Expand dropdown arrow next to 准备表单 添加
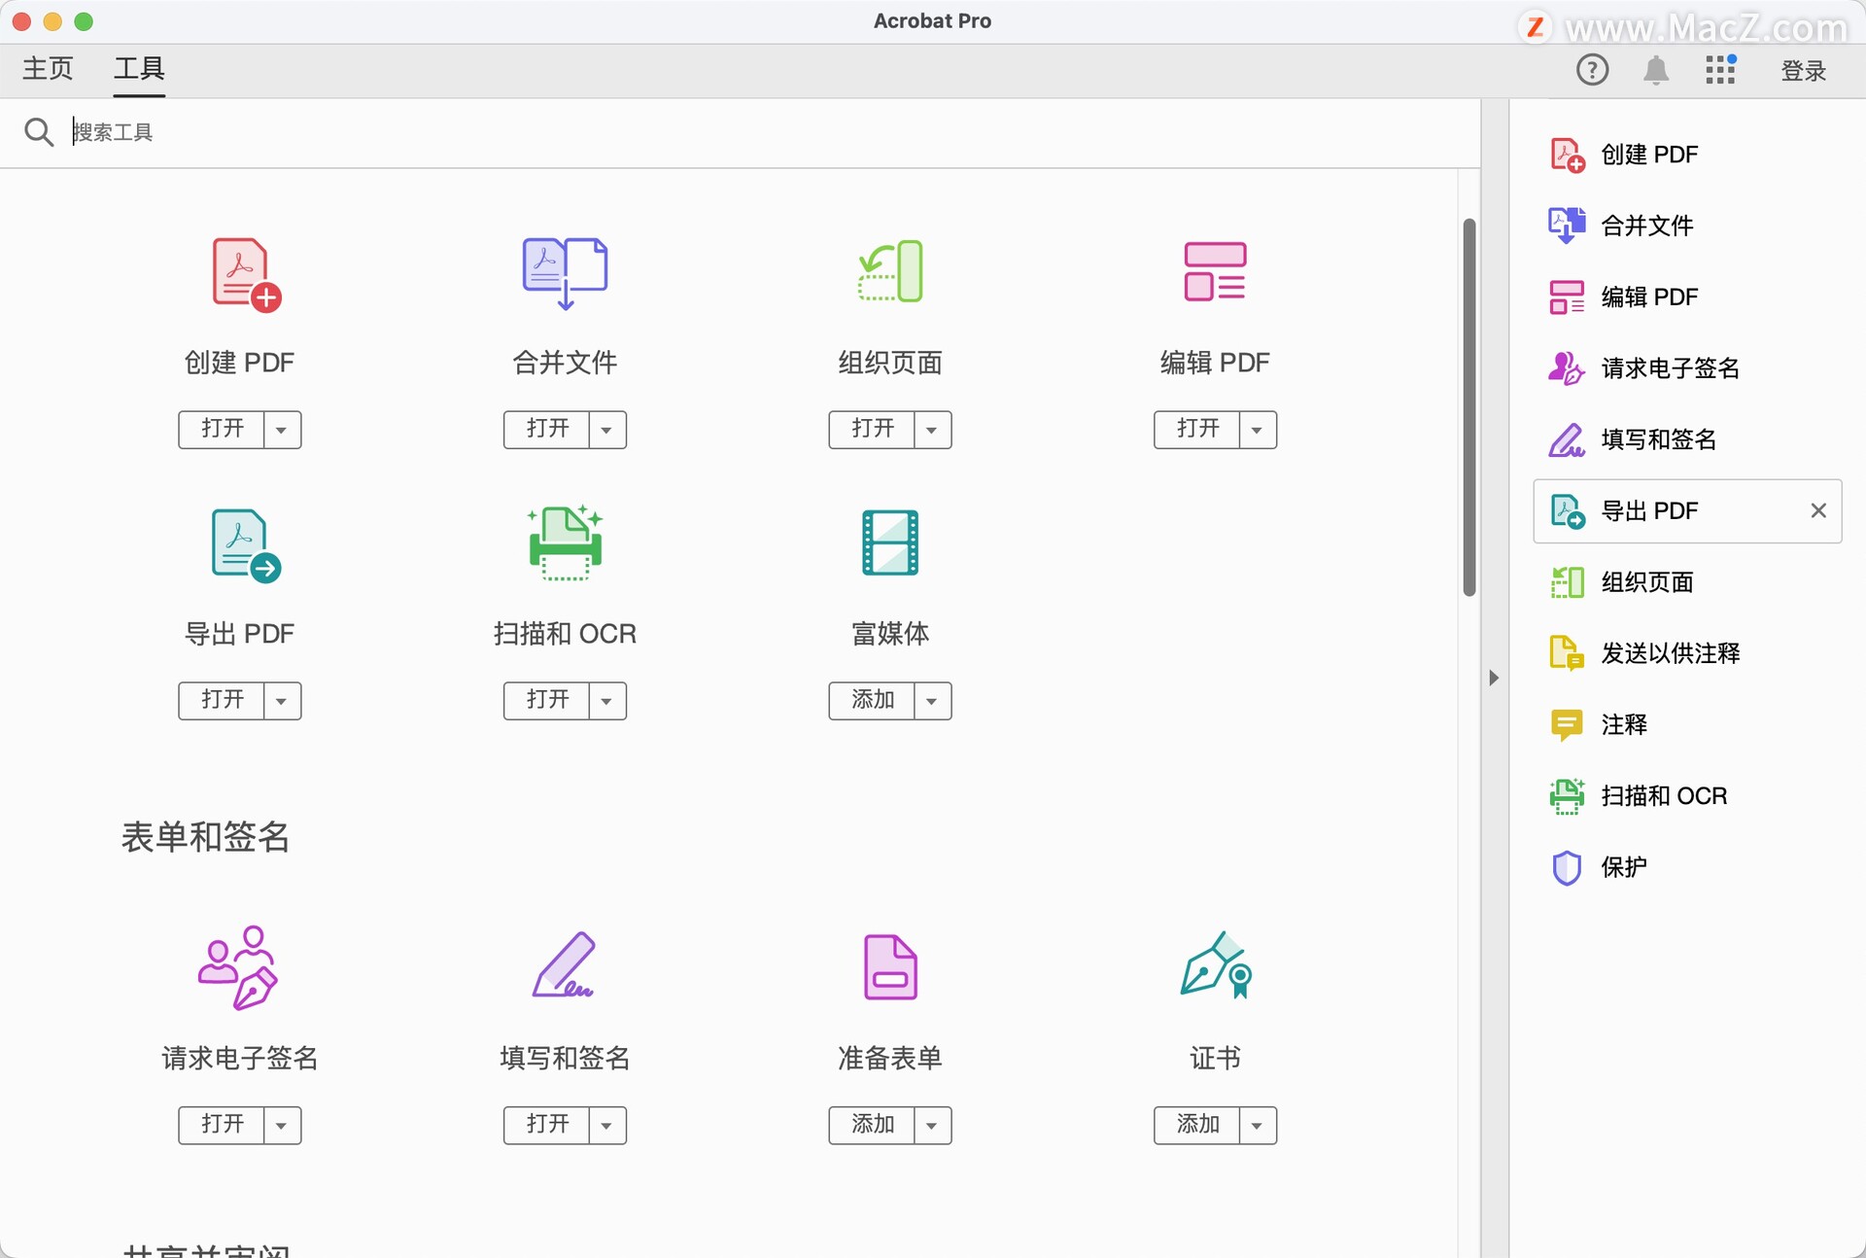Screen dimensions: 1866x1258 point(932,1126)
